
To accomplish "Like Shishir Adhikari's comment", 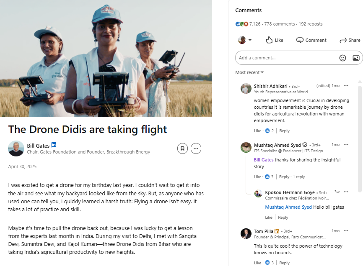I will click(257, 131).
